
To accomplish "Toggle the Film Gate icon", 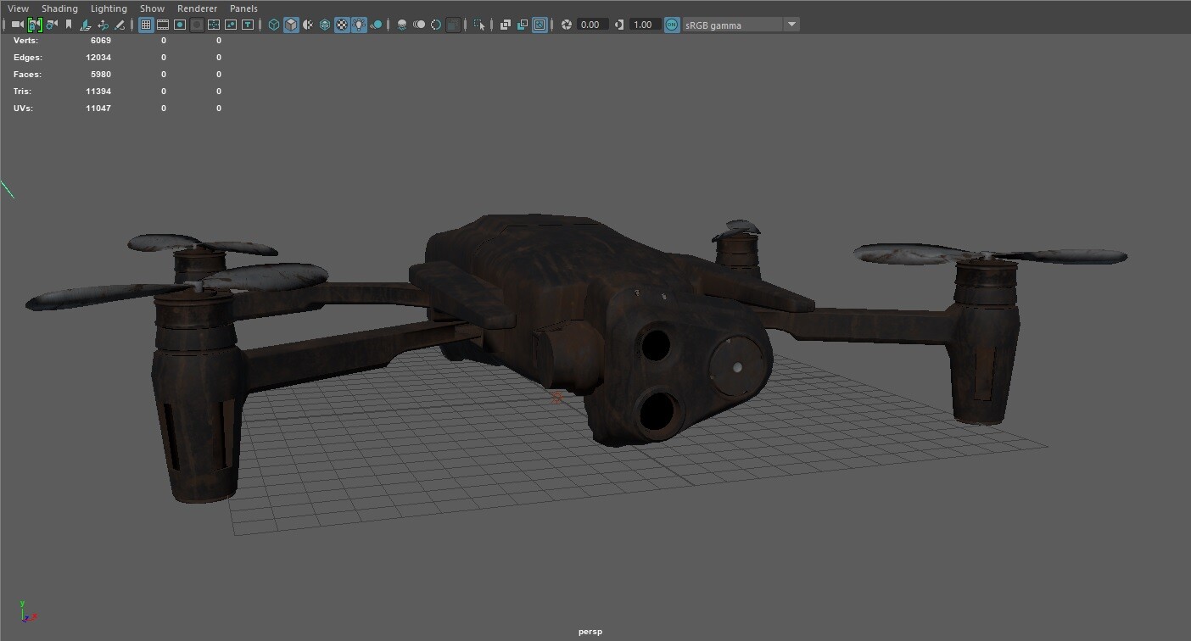I will pos(163,25).
